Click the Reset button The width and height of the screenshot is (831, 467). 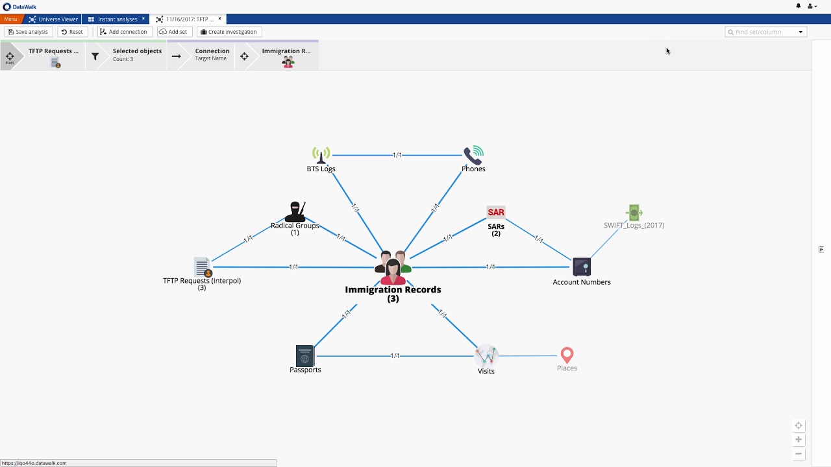72,32
